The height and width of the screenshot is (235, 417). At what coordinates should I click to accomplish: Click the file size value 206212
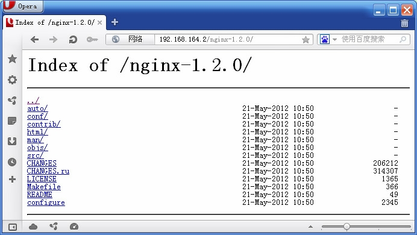coord(386,163)
